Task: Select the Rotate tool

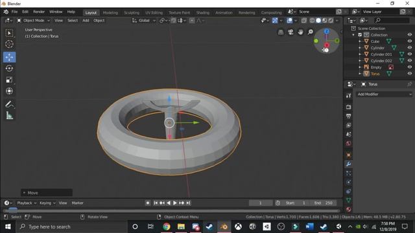Action: pyautogui.click(x=9, y=69)
